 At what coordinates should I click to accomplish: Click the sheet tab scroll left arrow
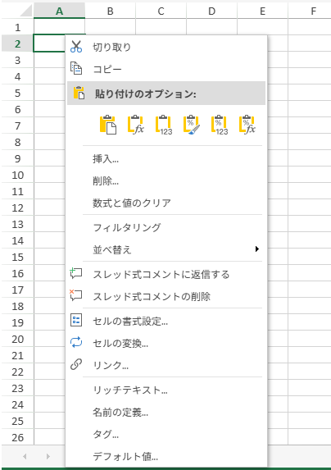tap(25, 456)
